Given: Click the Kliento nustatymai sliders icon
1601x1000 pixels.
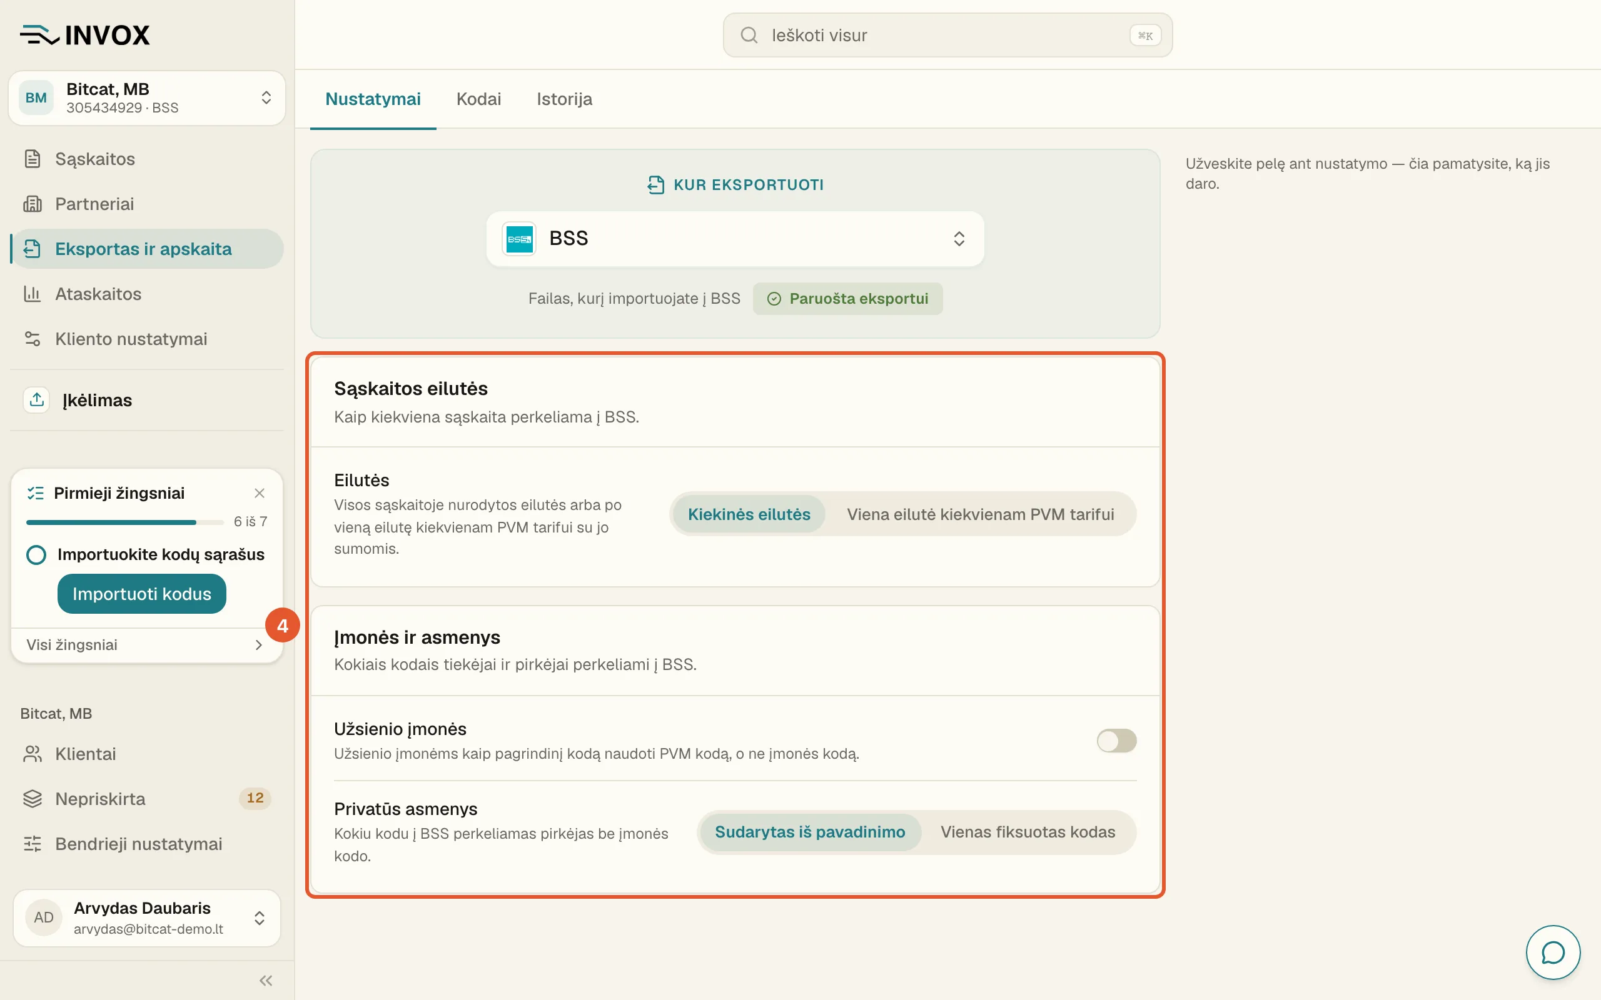Looking at the screenshot, I should click(33, 339).
